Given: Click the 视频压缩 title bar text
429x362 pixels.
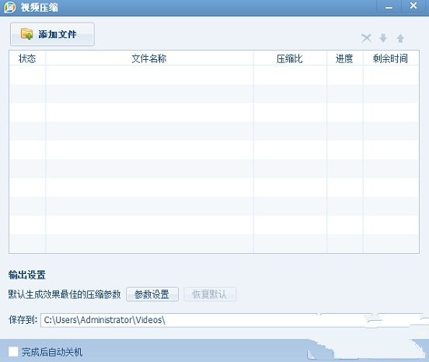Looking at the screenshot, I should point(40,8).
